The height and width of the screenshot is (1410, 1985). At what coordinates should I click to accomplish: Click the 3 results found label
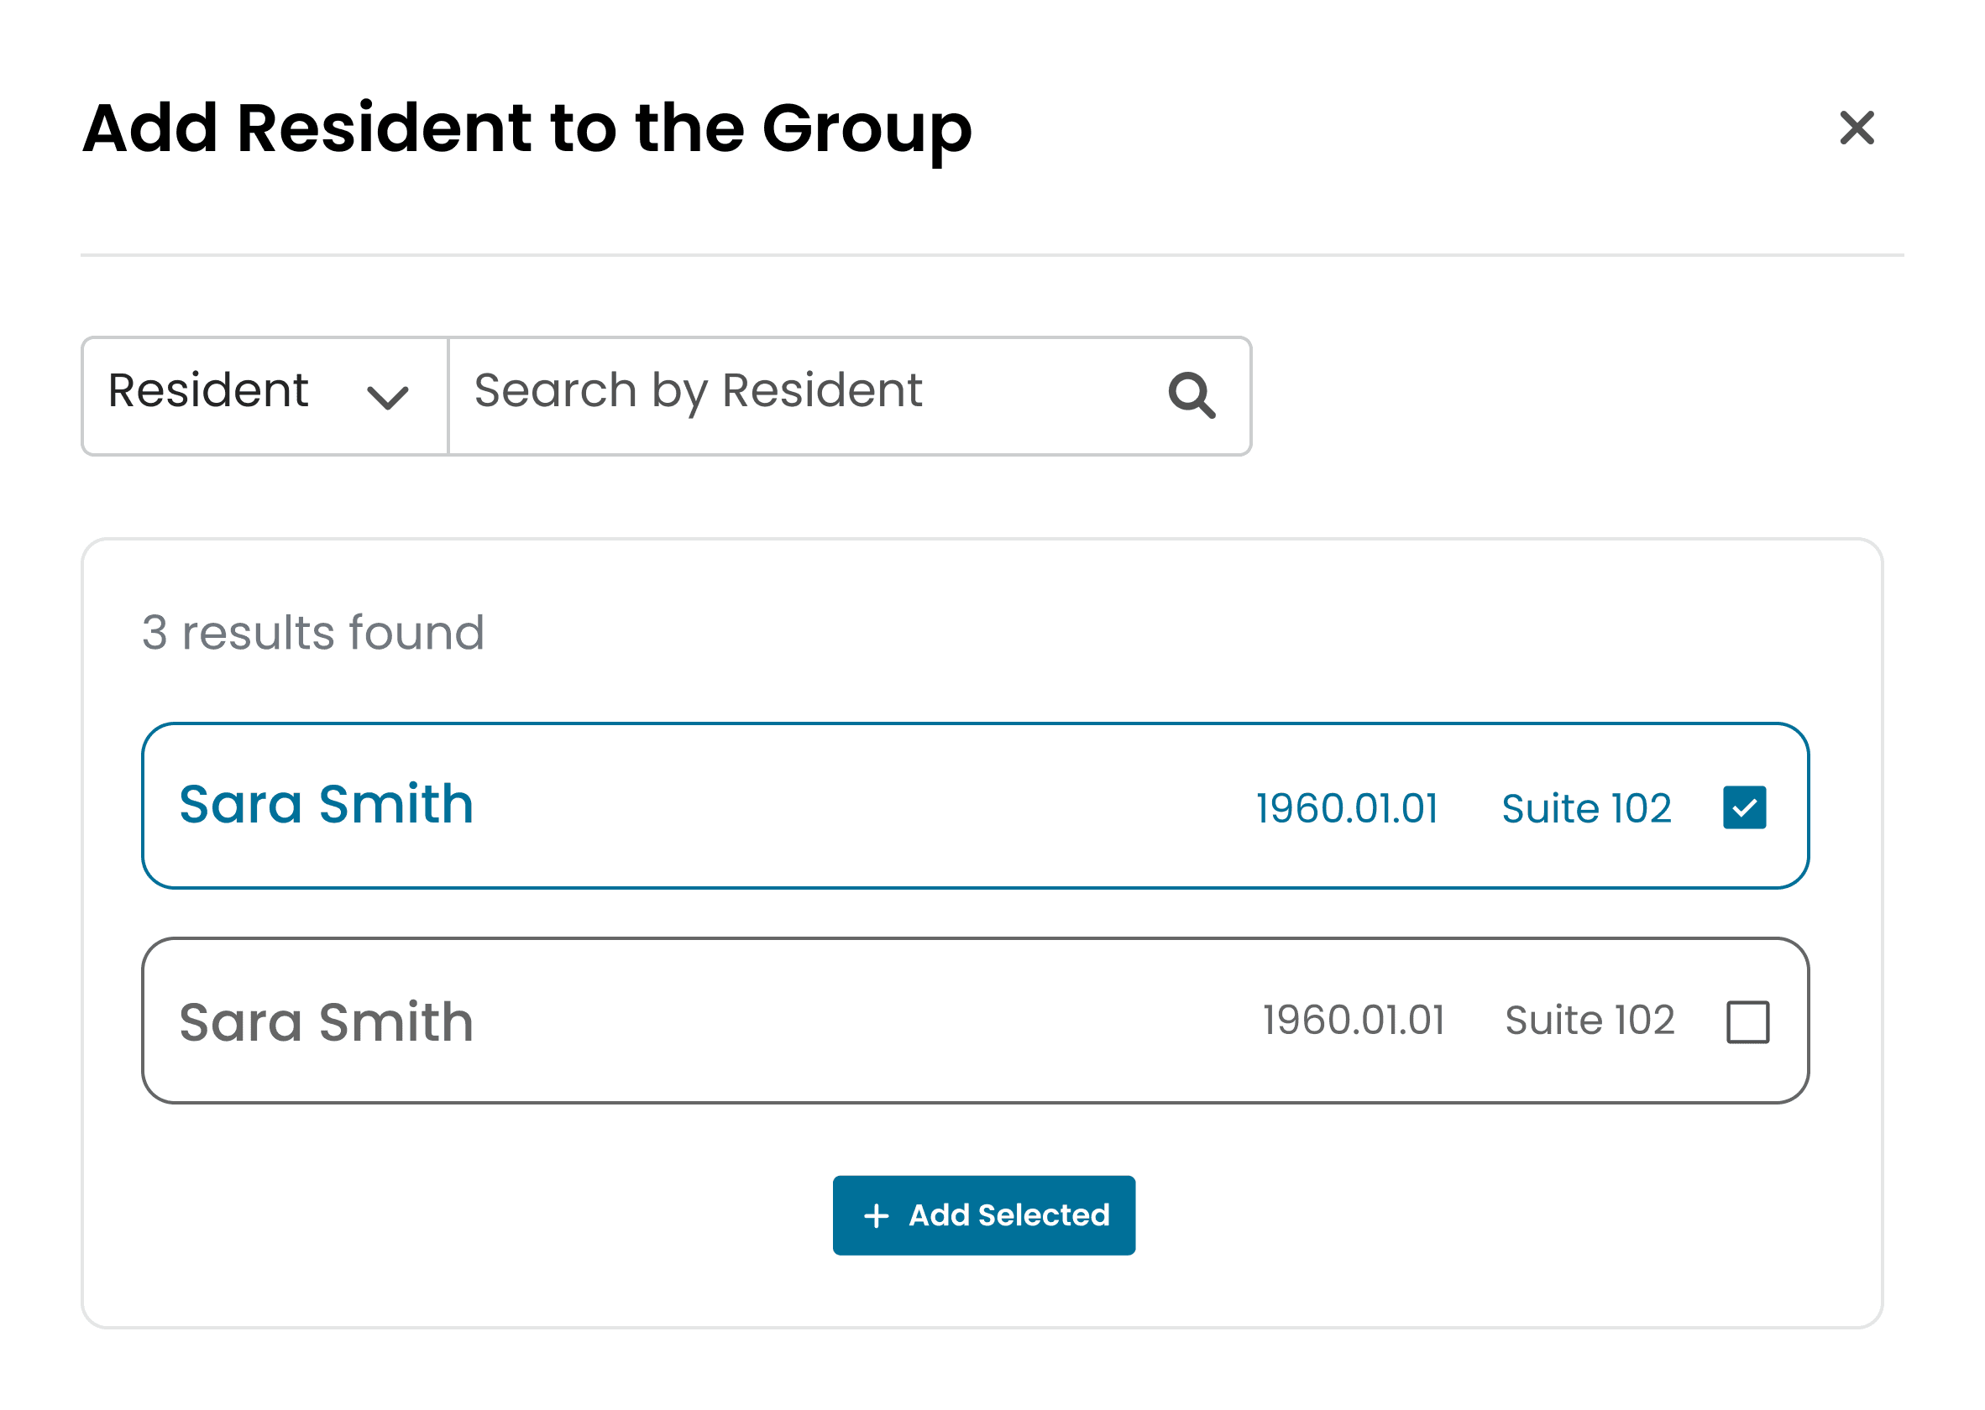point(312,632)
